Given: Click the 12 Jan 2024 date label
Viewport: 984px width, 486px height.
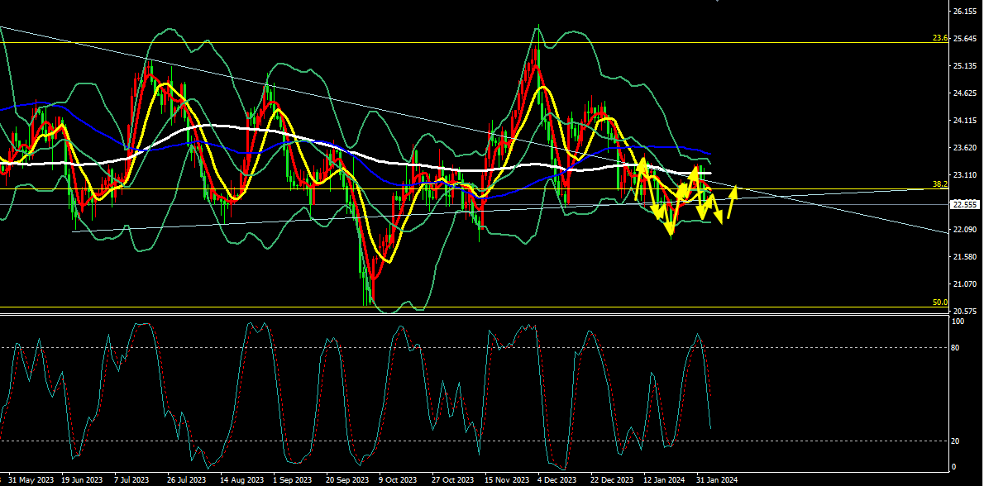Looking at the screenshot, I should (x=664, y=479).
